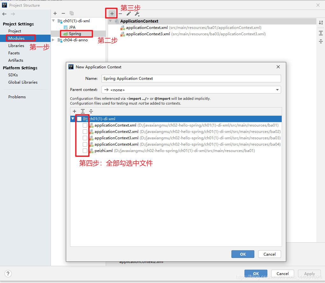This screenshot has height=283, width=325.
Task: Add new Spring application context
Action: point(112,14)
